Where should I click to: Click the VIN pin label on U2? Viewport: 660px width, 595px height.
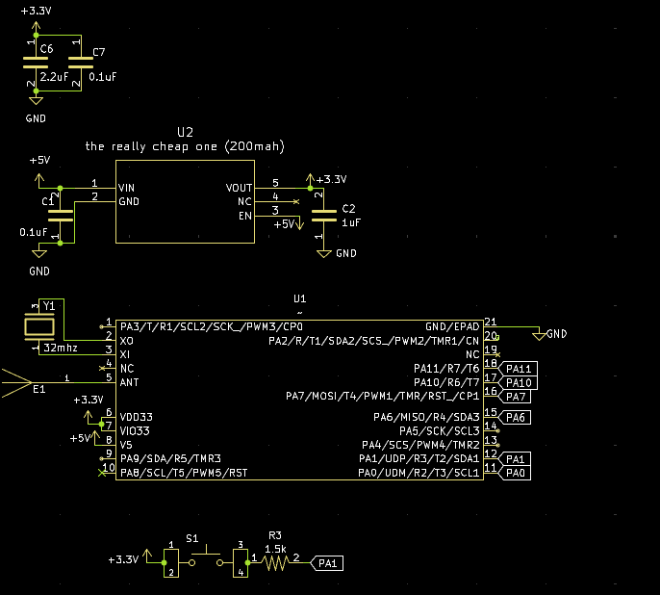point(126,188)
